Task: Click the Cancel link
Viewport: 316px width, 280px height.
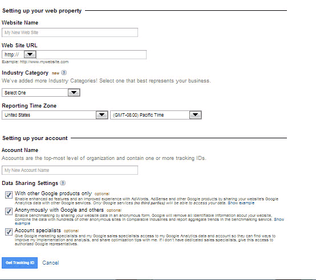Action: (x=51, y=263)
